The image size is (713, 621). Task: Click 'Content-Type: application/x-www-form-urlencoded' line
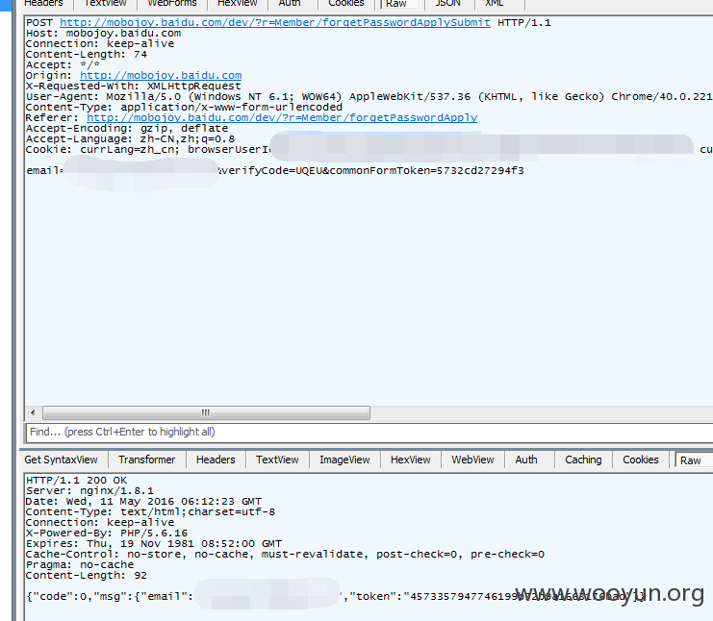[184, 108]
